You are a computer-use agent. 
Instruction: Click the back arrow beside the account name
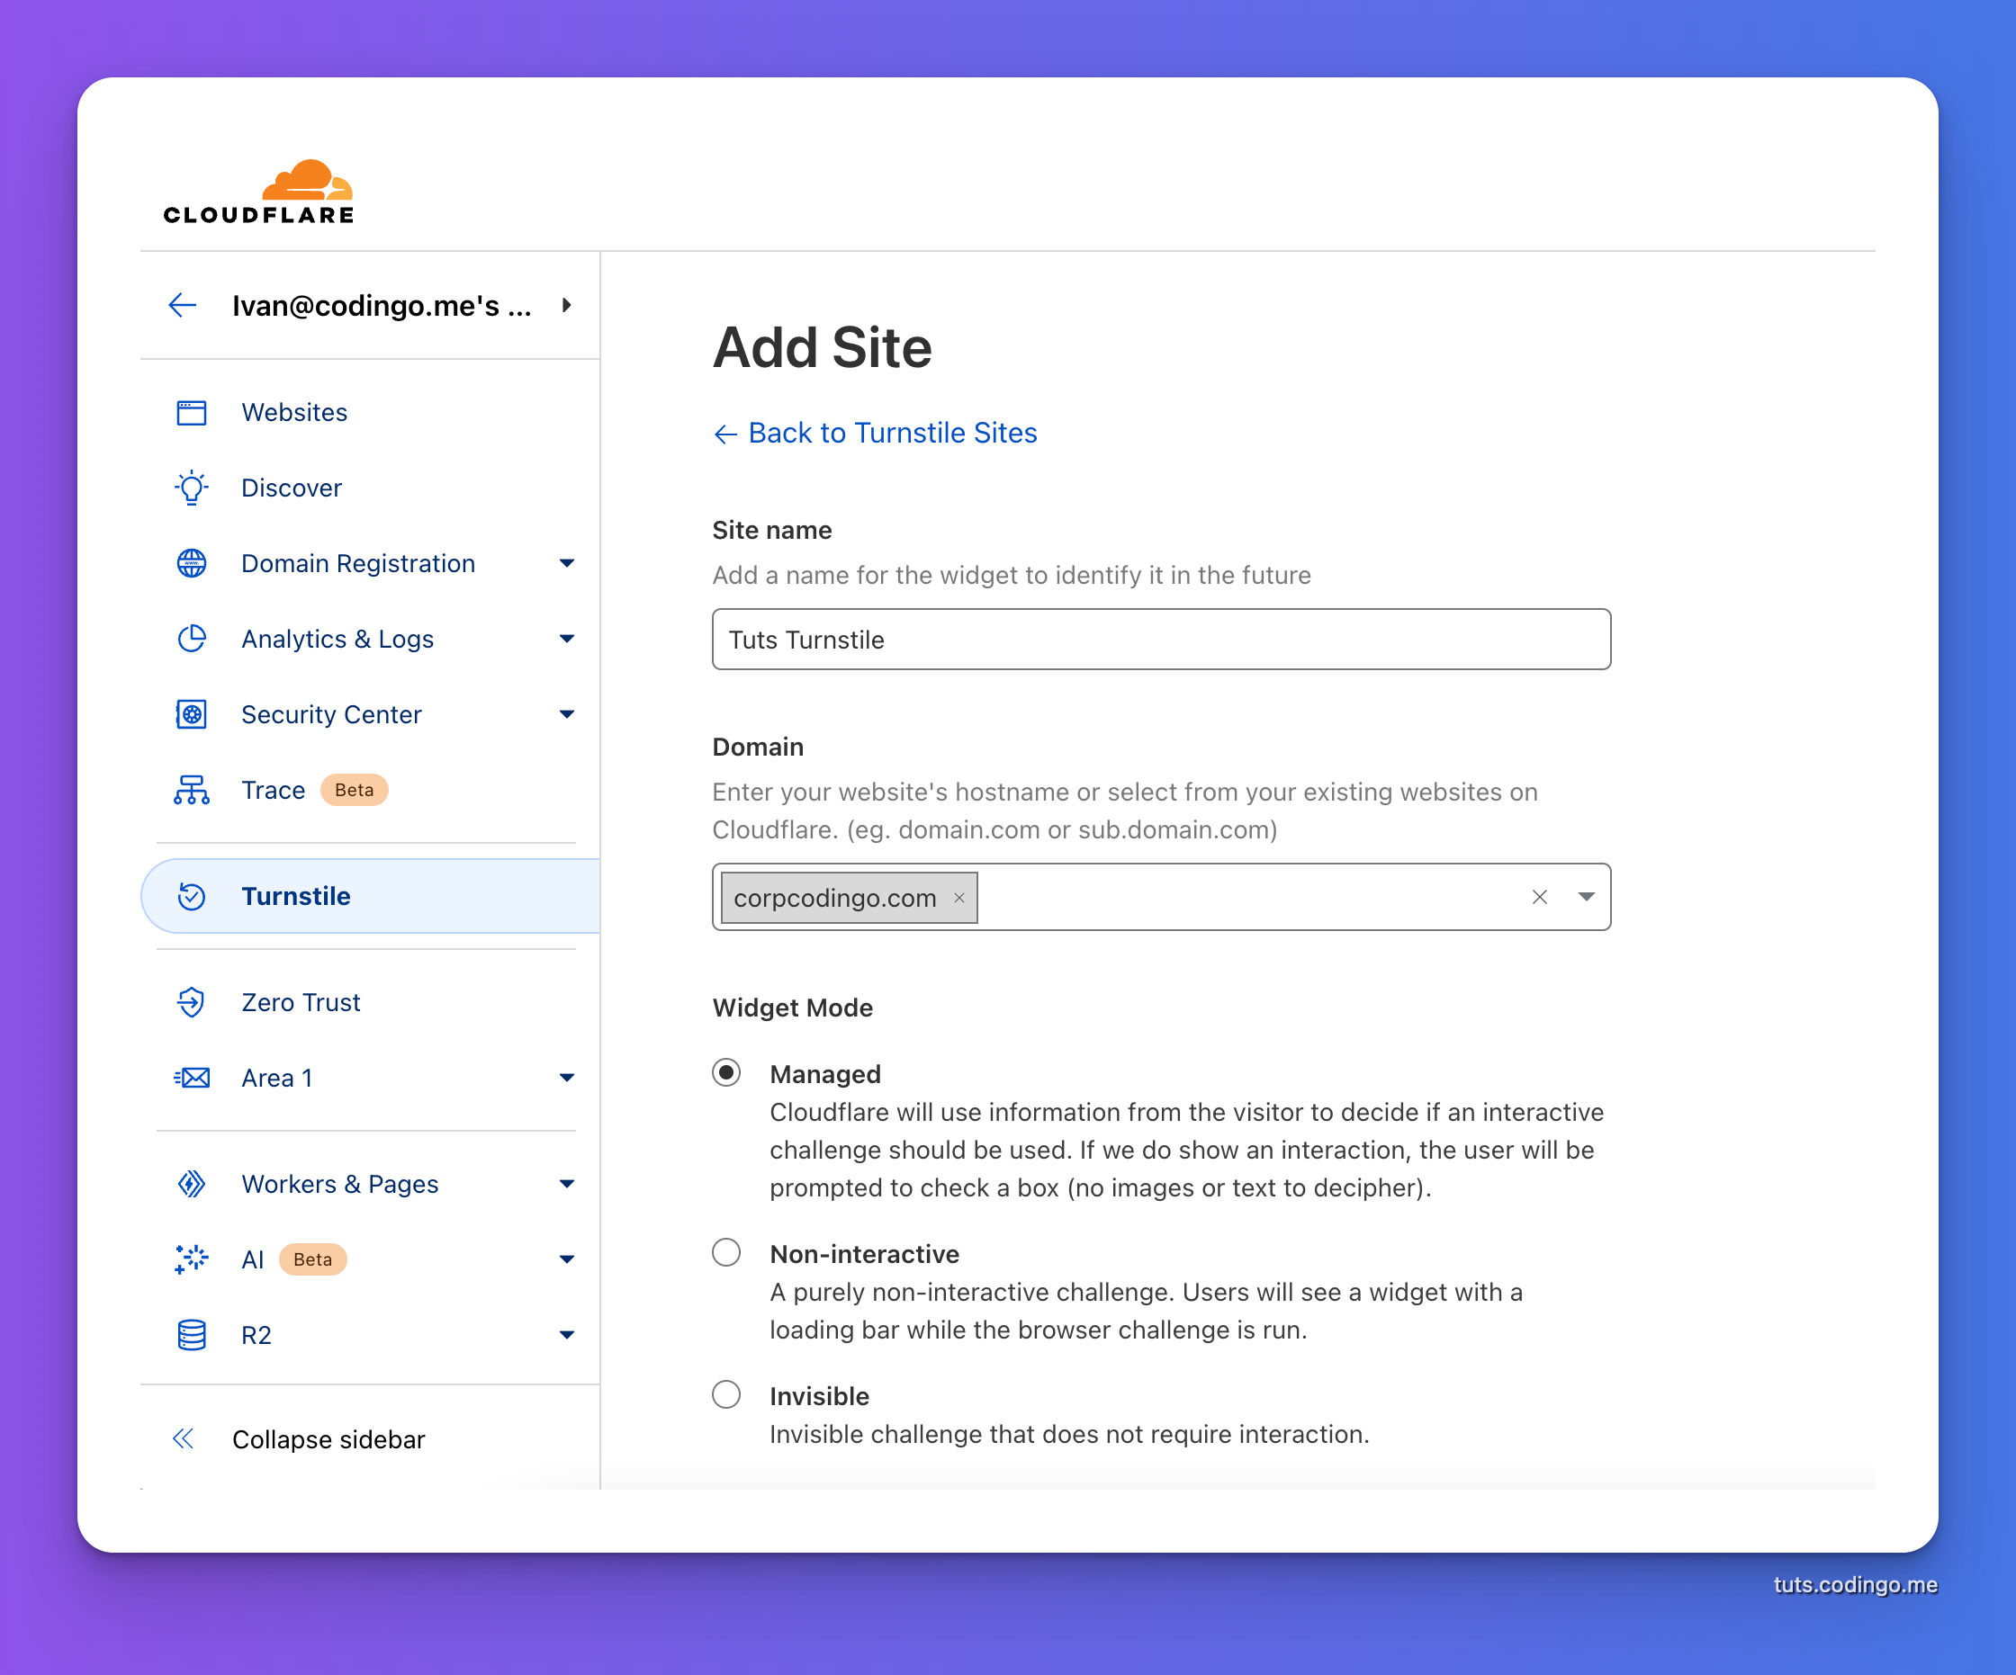(183, 305)
